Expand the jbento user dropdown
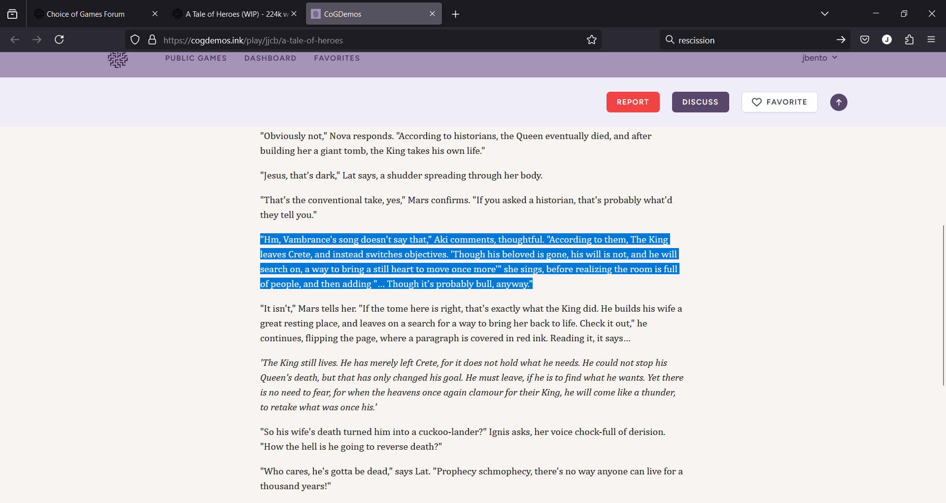The width and height of the screenshot is (946, 503). point(819,58)
